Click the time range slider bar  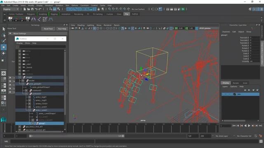[77, 136]
